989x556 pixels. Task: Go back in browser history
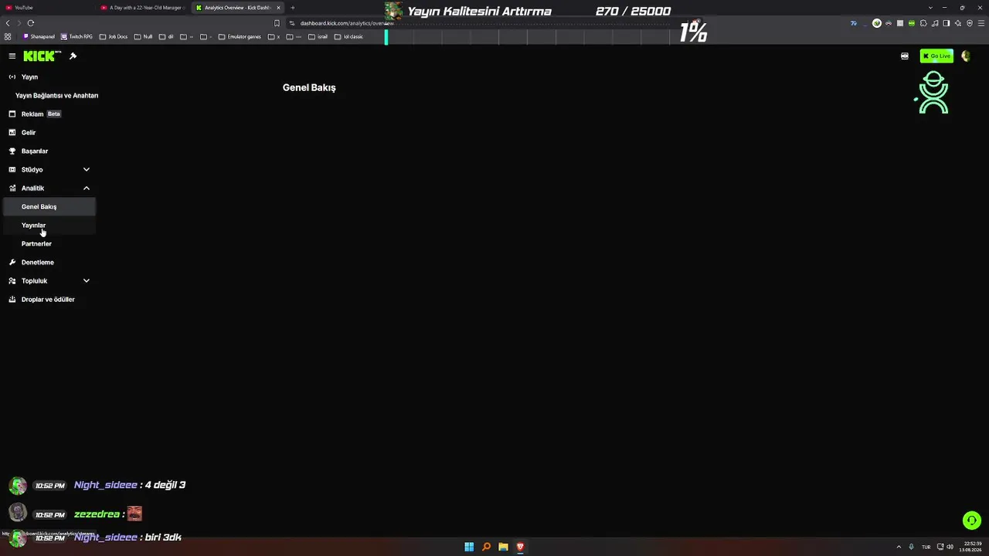coord(8,23)
